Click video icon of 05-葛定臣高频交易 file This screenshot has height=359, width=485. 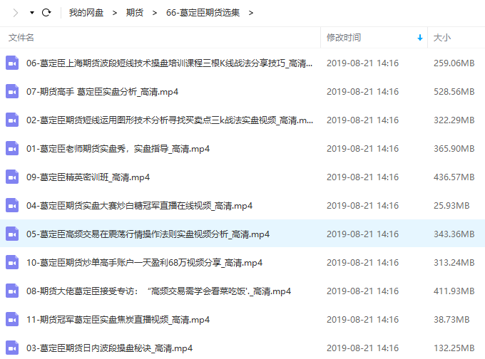[12, 234]
